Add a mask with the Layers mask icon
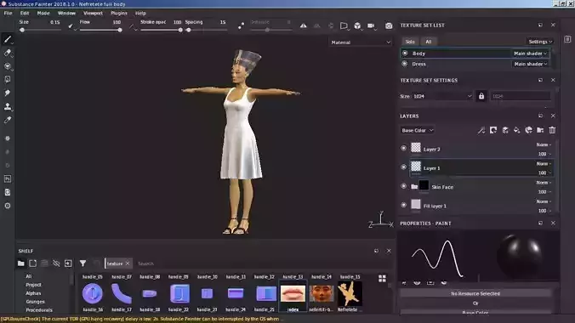Image resolution: width=575 pixels, height=323 pixels. click(493, 130)
